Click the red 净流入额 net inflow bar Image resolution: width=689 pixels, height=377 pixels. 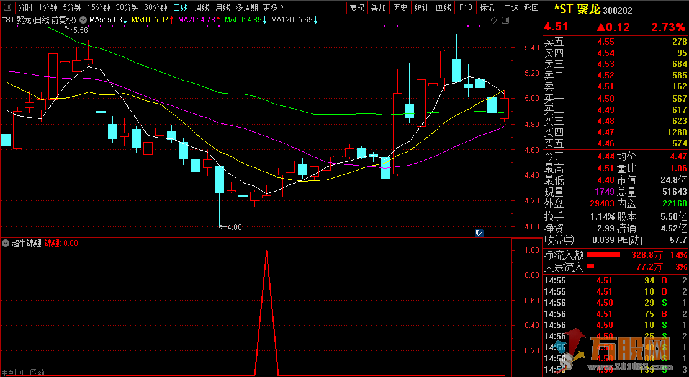coord(603,255)
